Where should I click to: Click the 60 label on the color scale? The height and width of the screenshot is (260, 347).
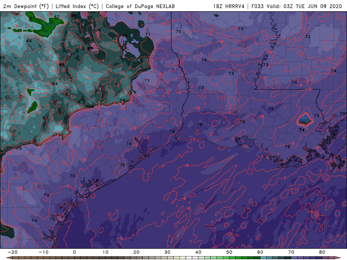(260, 252)
